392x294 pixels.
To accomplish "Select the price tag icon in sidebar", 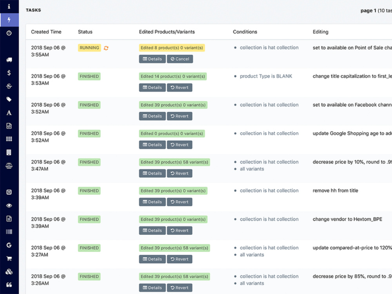I will (x=9, y=99).
